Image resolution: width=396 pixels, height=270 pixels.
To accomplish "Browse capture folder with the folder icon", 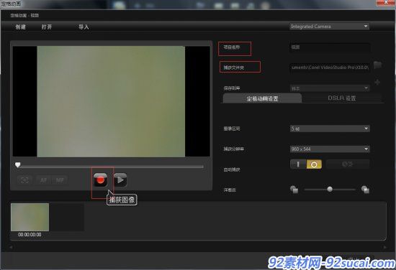I will pos(377,65).
